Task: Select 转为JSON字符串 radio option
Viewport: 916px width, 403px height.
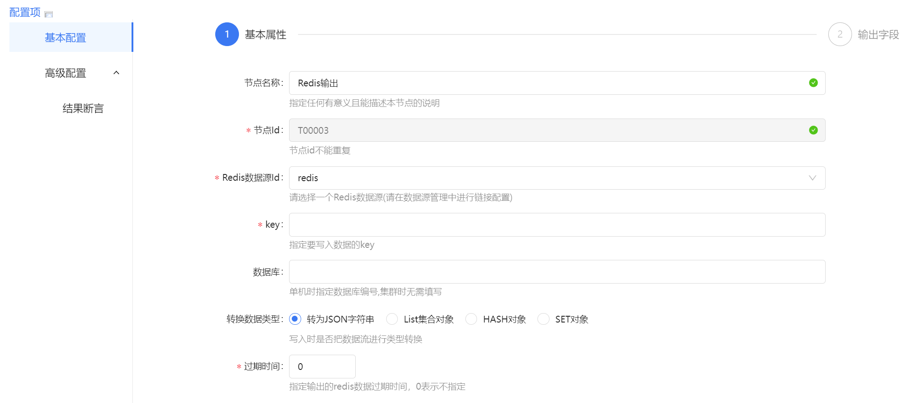Action: click(295, 319)
